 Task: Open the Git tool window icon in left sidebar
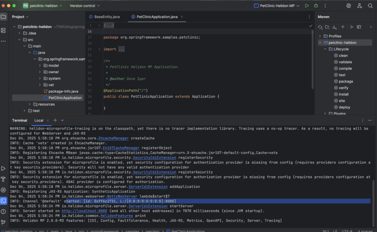[x=3, y=222]
